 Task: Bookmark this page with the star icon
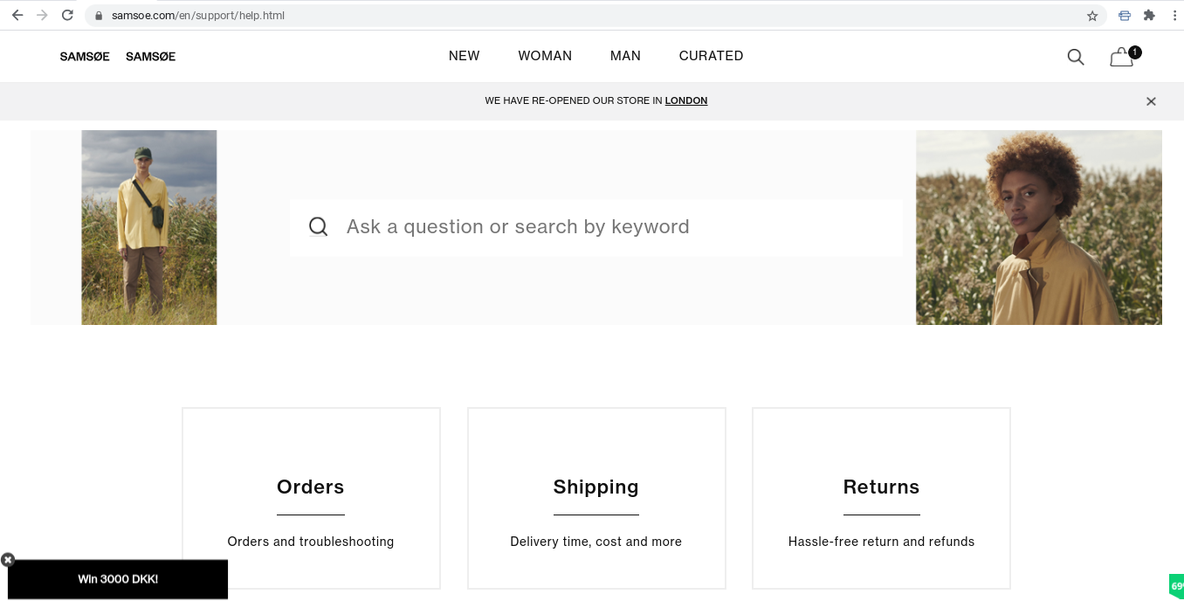coord(1092,16)
